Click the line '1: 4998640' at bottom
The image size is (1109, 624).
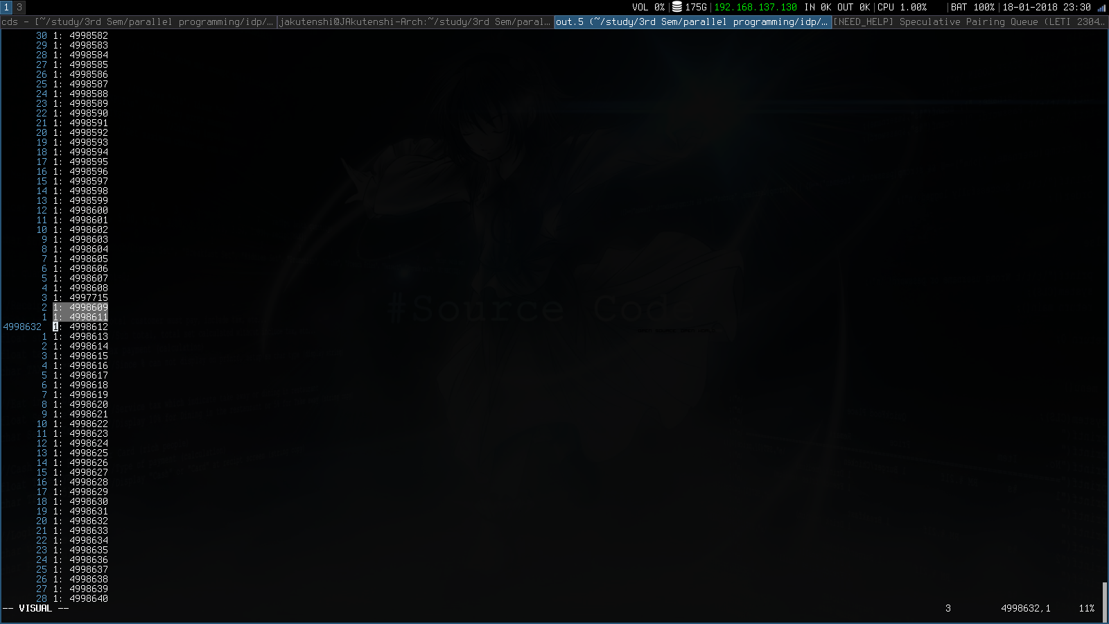[x=80, y=598]
